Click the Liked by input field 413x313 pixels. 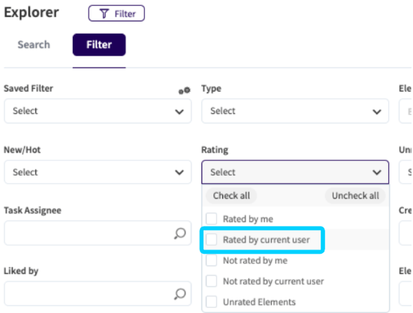pyautogui.click(x=98, y=293)
